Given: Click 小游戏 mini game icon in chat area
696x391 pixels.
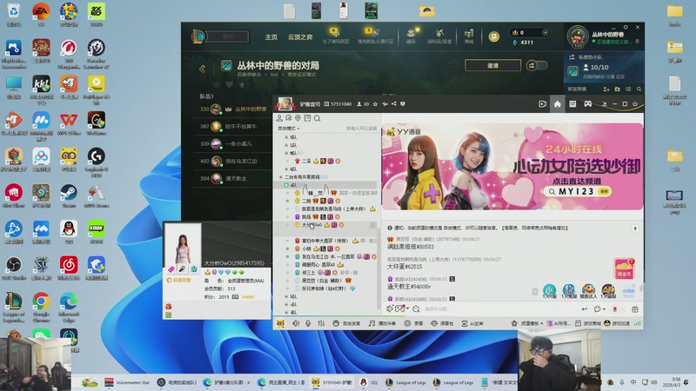Looking at the screenshot, I should tap(628, 291).
